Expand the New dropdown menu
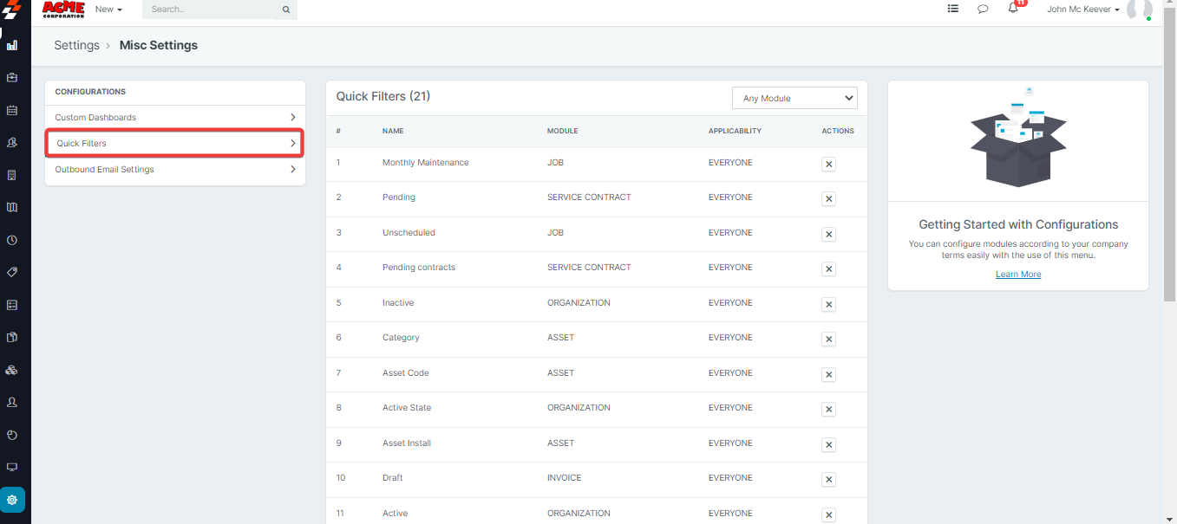The height and width of the screenshot is (524, 1177). pyautogui.click(x=108, y=10)
